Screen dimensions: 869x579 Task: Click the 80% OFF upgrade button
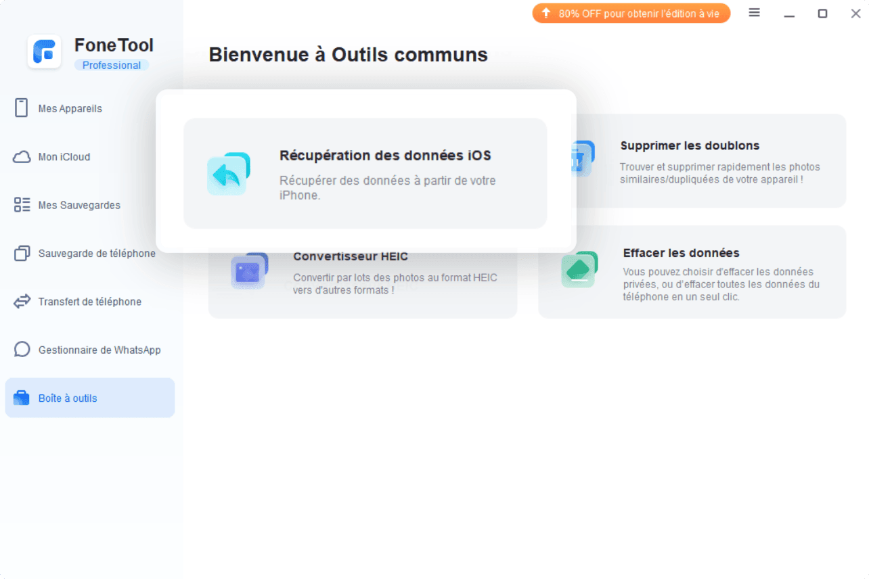coord(631,14)
